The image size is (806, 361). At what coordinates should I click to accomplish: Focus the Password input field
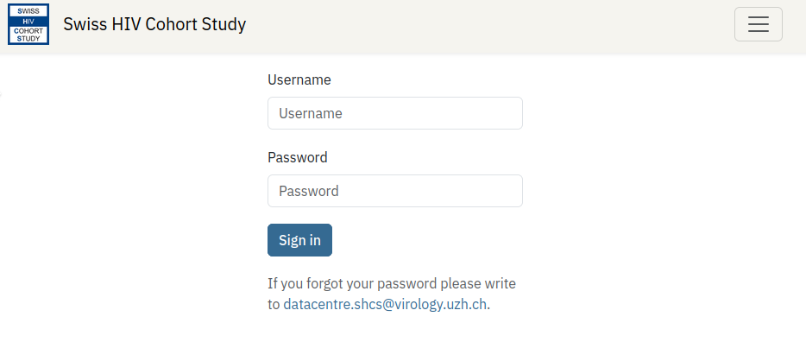(394, 191)
